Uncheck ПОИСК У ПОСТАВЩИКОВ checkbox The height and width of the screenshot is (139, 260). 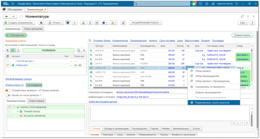point(9,107)
